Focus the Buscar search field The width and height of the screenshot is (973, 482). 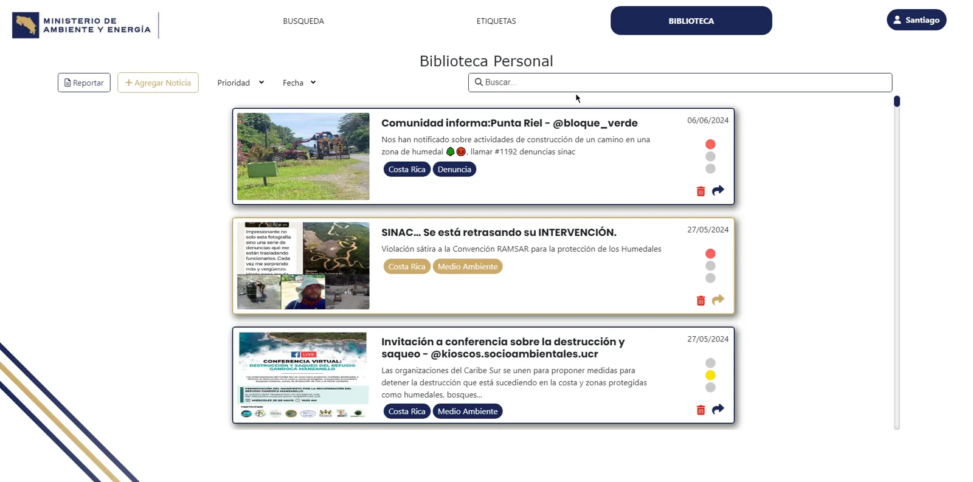point(680,83)
